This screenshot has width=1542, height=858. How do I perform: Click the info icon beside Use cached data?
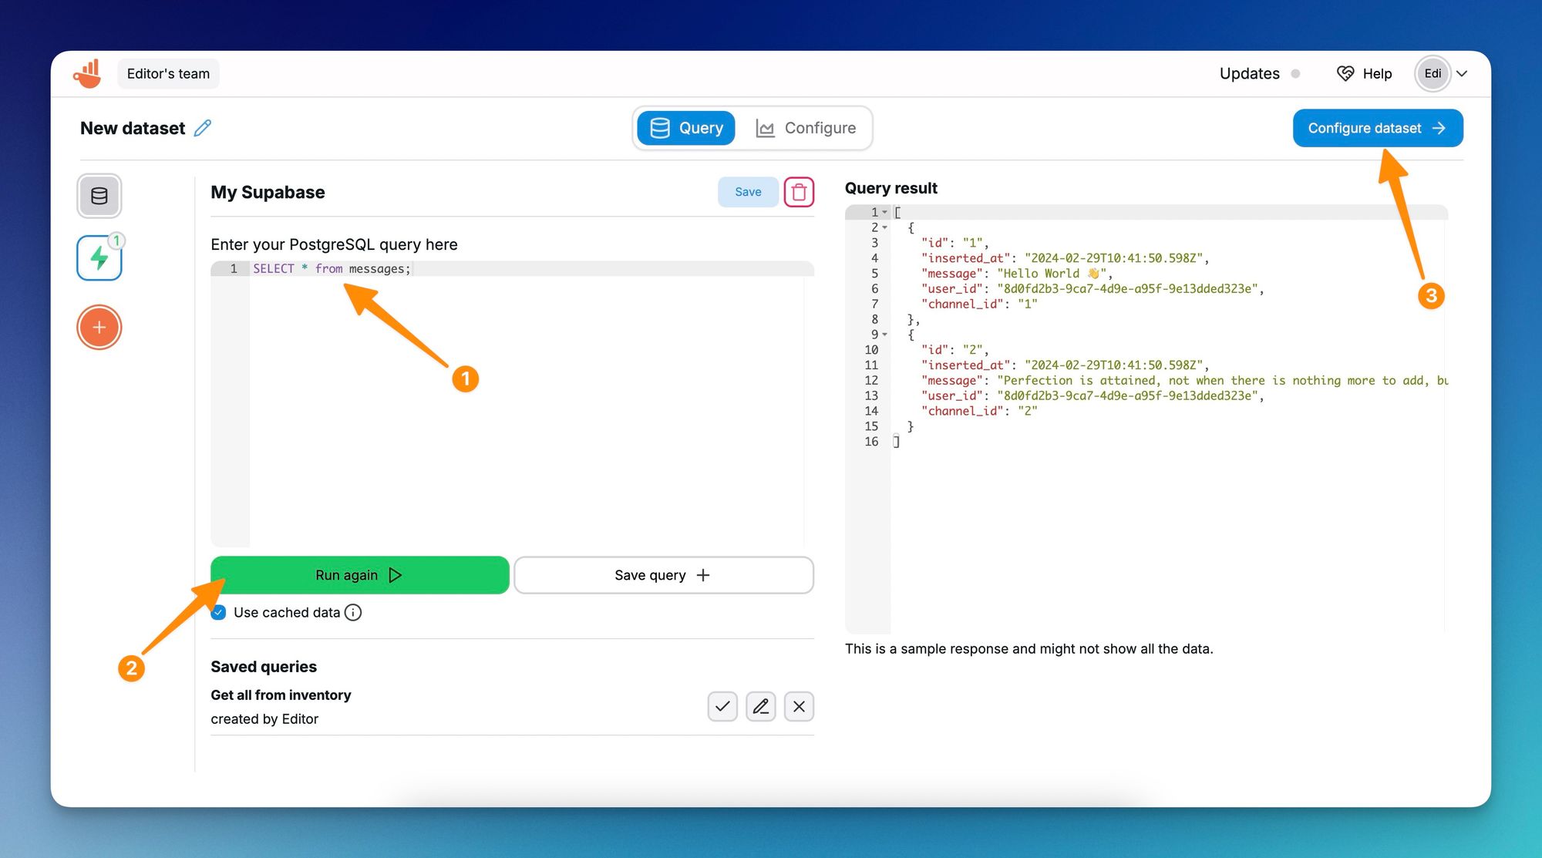(353, 613)
